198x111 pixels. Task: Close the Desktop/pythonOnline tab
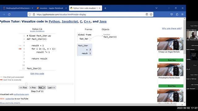32,8
